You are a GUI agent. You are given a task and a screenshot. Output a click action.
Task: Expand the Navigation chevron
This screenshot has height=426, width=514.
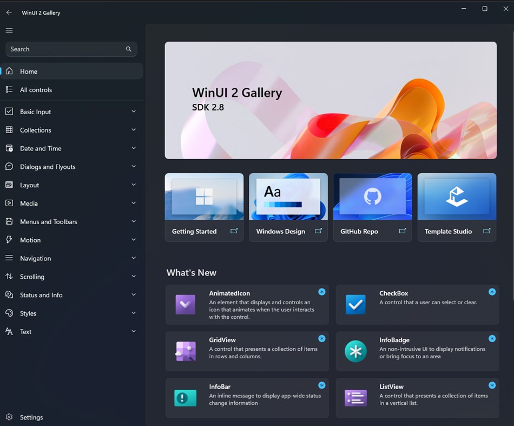134,258
